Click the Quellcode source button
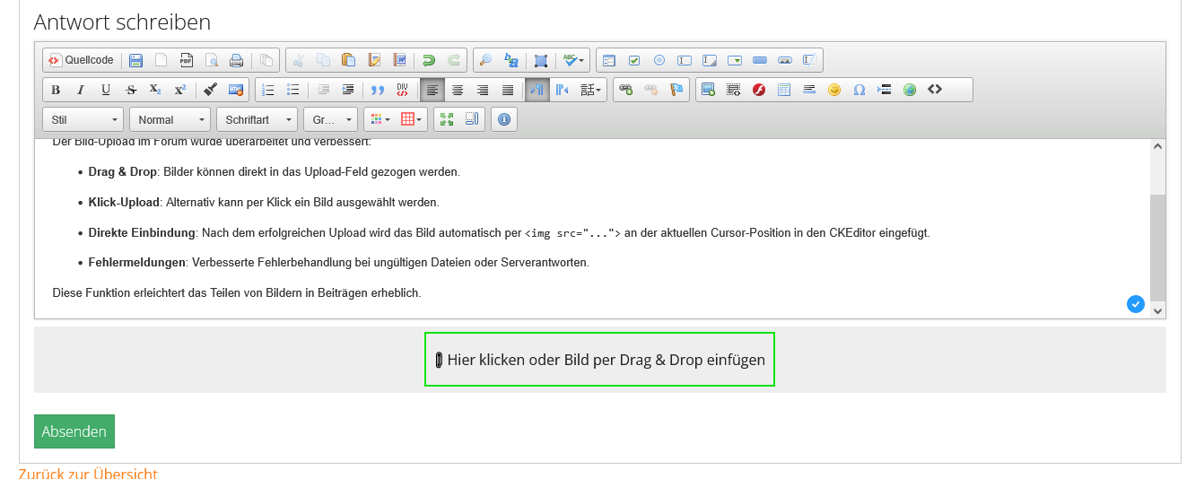 coord(82,60)
